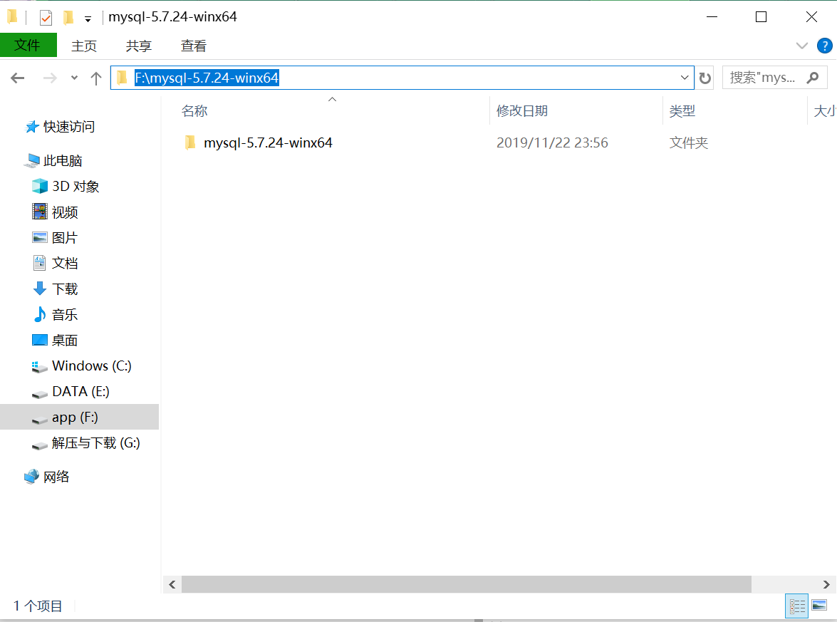Select 此电脑 in navigation pane
The image size is (837, 622).
coord(63,161)
